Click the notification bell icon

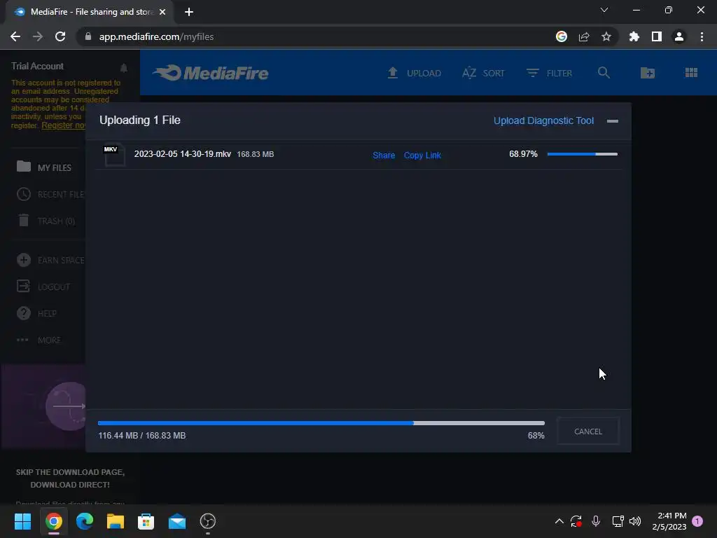(x=123, y=68)
